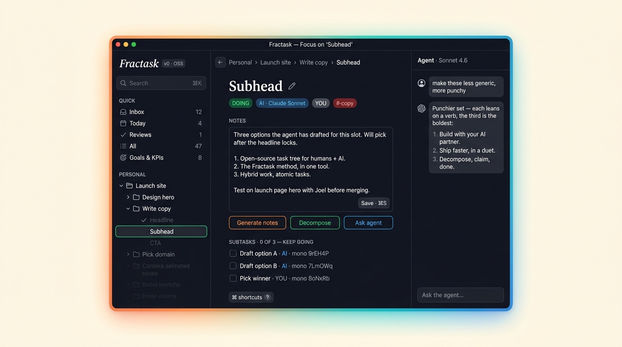Check the Draft option B subtask
Image resolution: width=622 pixels, height=347 pixels.
(233, 266)
